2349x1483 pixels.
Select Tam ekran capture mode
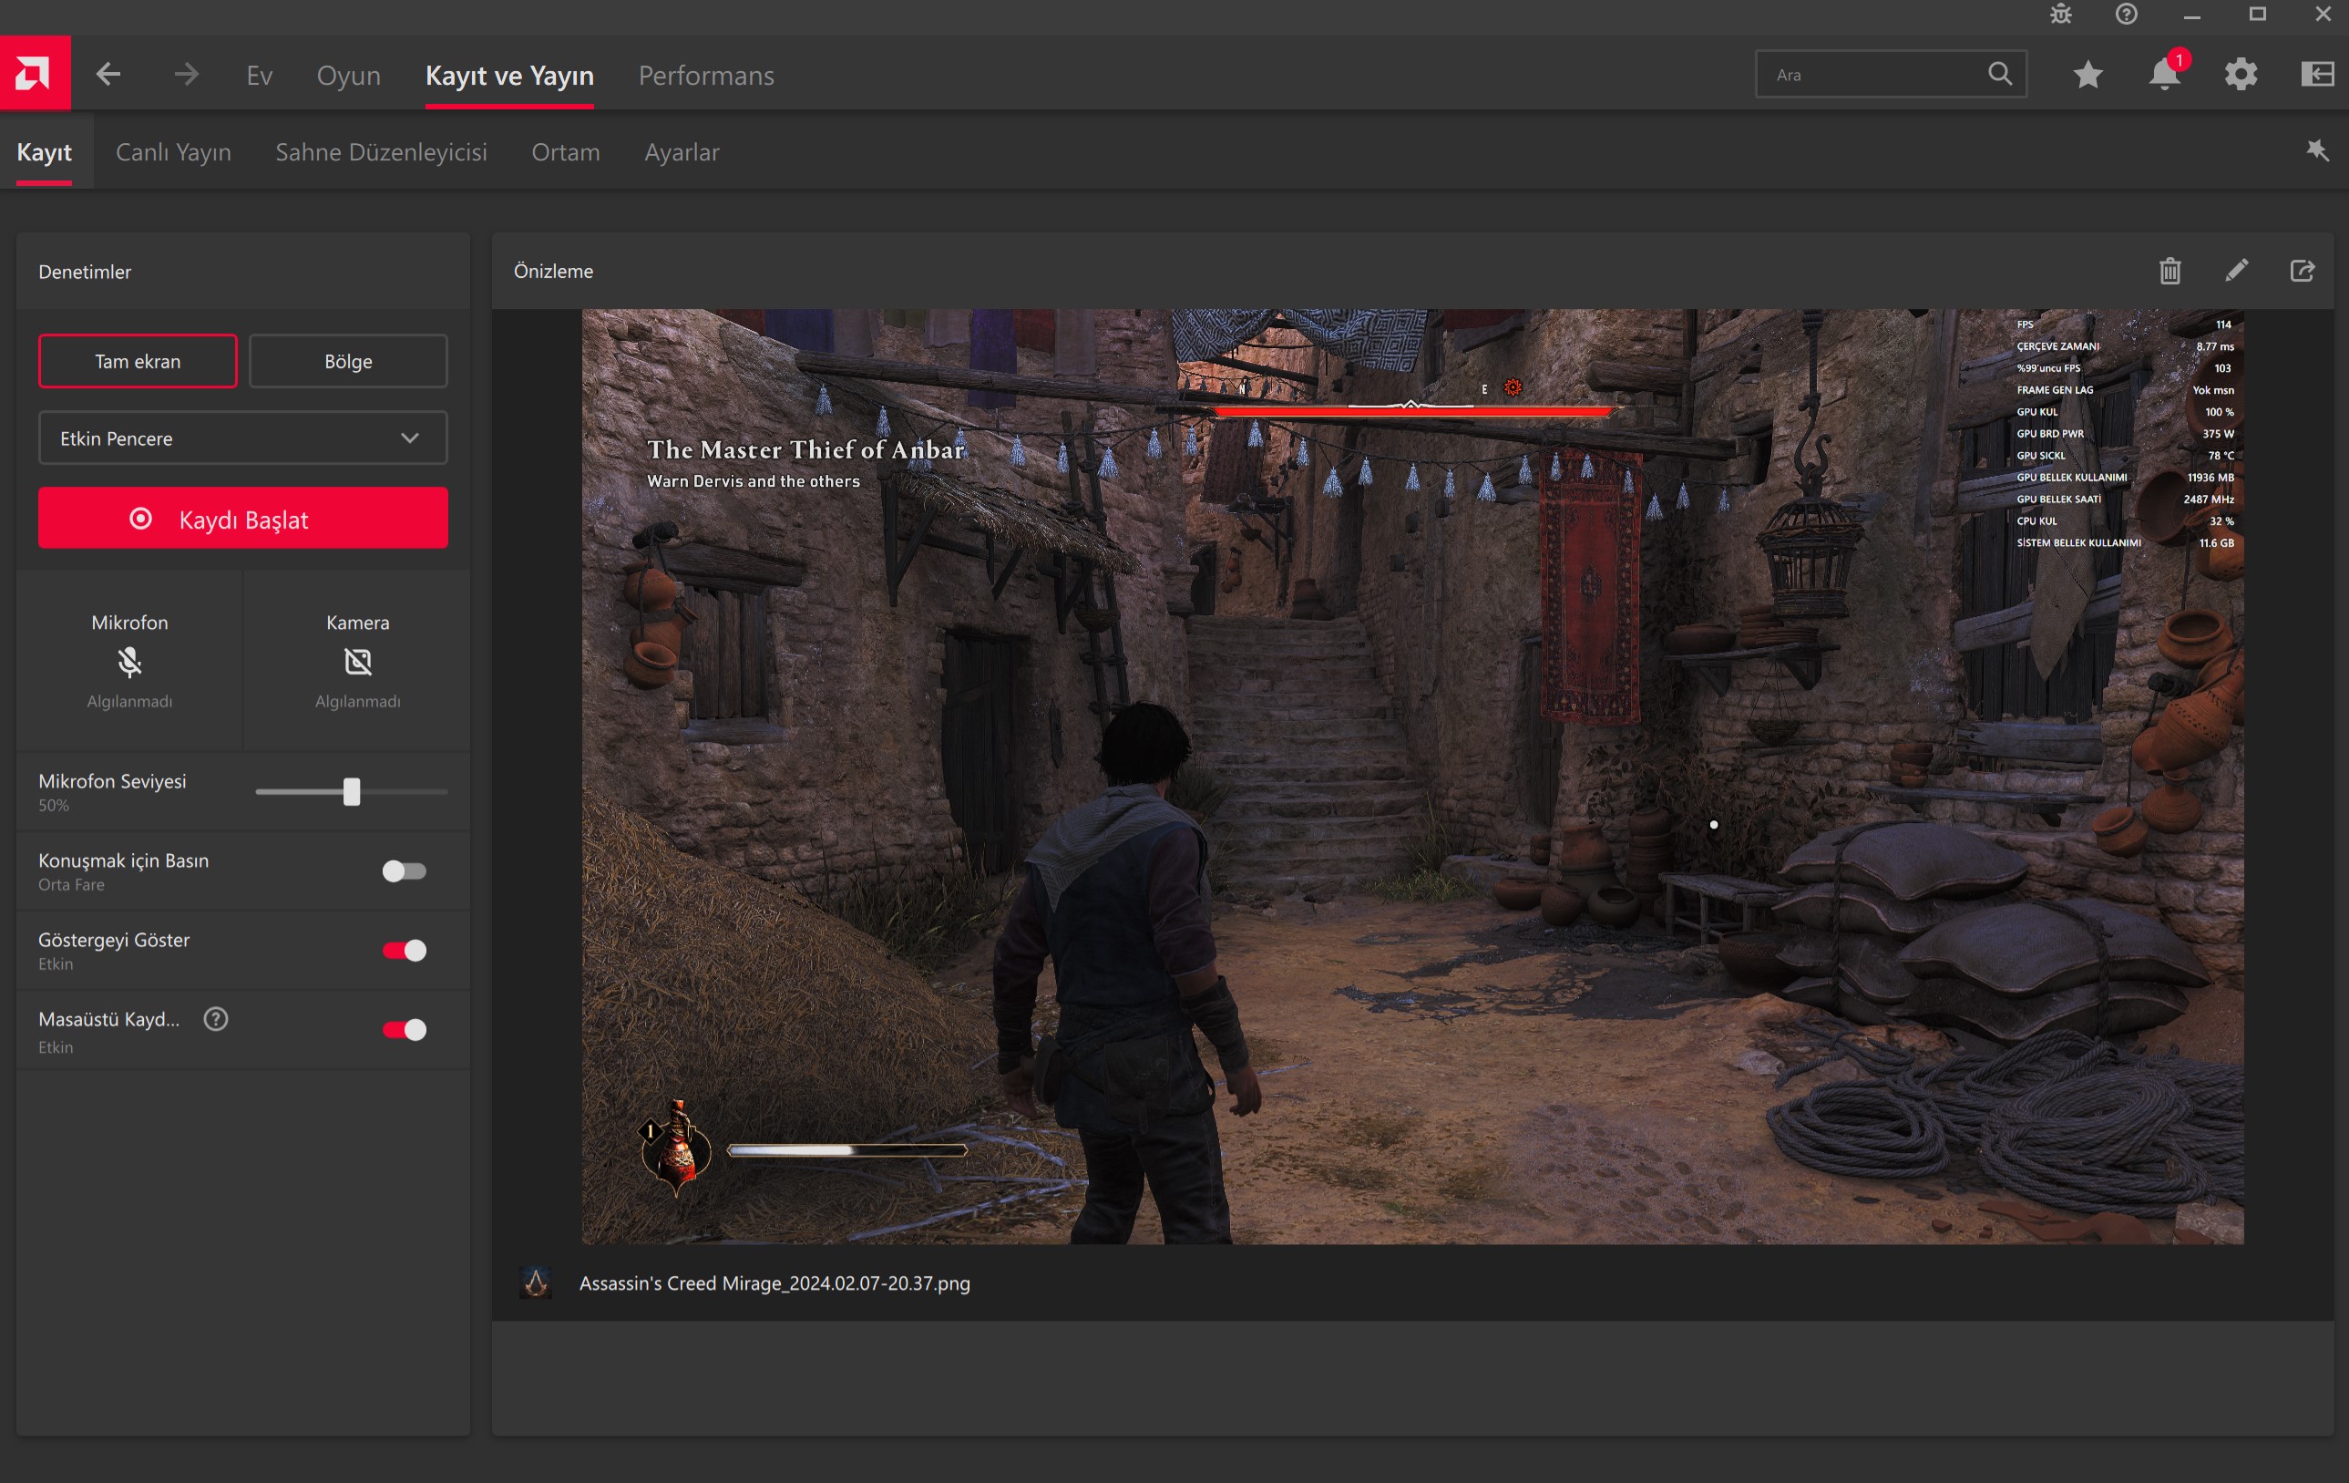coord(138,361)
